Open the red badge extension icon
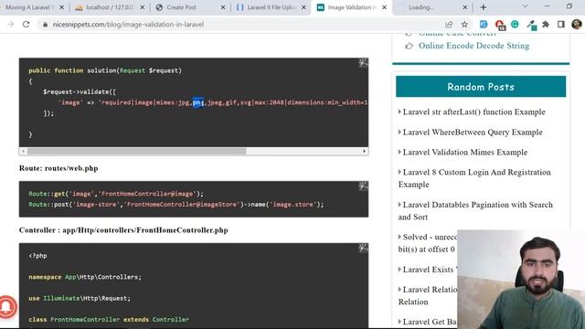 pyautogui.click(x=500, y=25)
